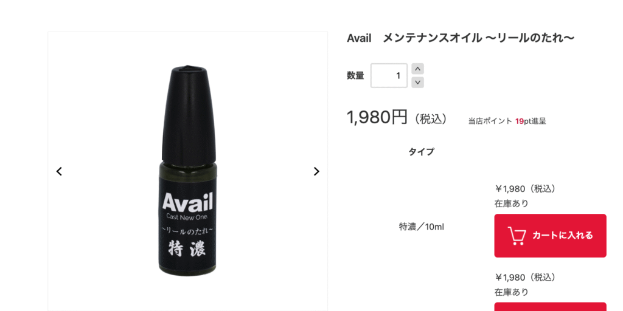Click the タイプ column header
The image size is (623, 311).
click(x=421, y=152)
